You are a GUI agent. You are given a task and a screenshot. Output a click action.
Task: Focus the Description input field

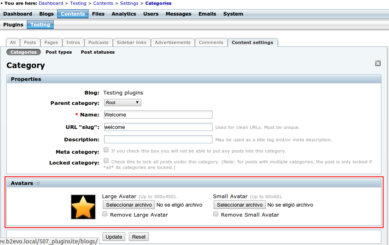tap(158, 139)
